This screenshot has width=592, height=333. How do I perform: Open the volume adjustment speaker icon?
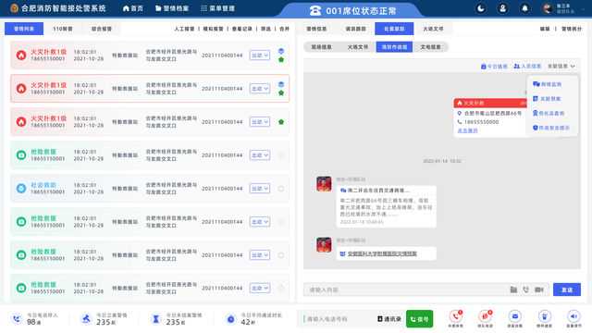click(x=573, y=316)
